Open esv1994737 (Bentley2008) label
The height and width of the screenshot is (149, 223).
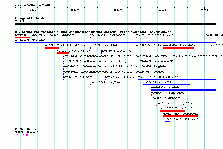[x=169, y=93]
